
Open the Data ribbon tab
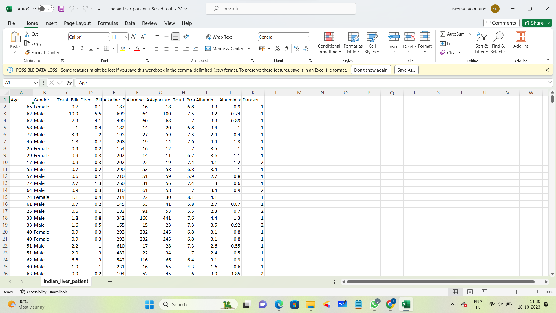click(x=130, y=23)
